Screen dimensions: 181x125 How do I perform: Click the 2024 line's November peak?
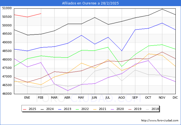(162, 9)
